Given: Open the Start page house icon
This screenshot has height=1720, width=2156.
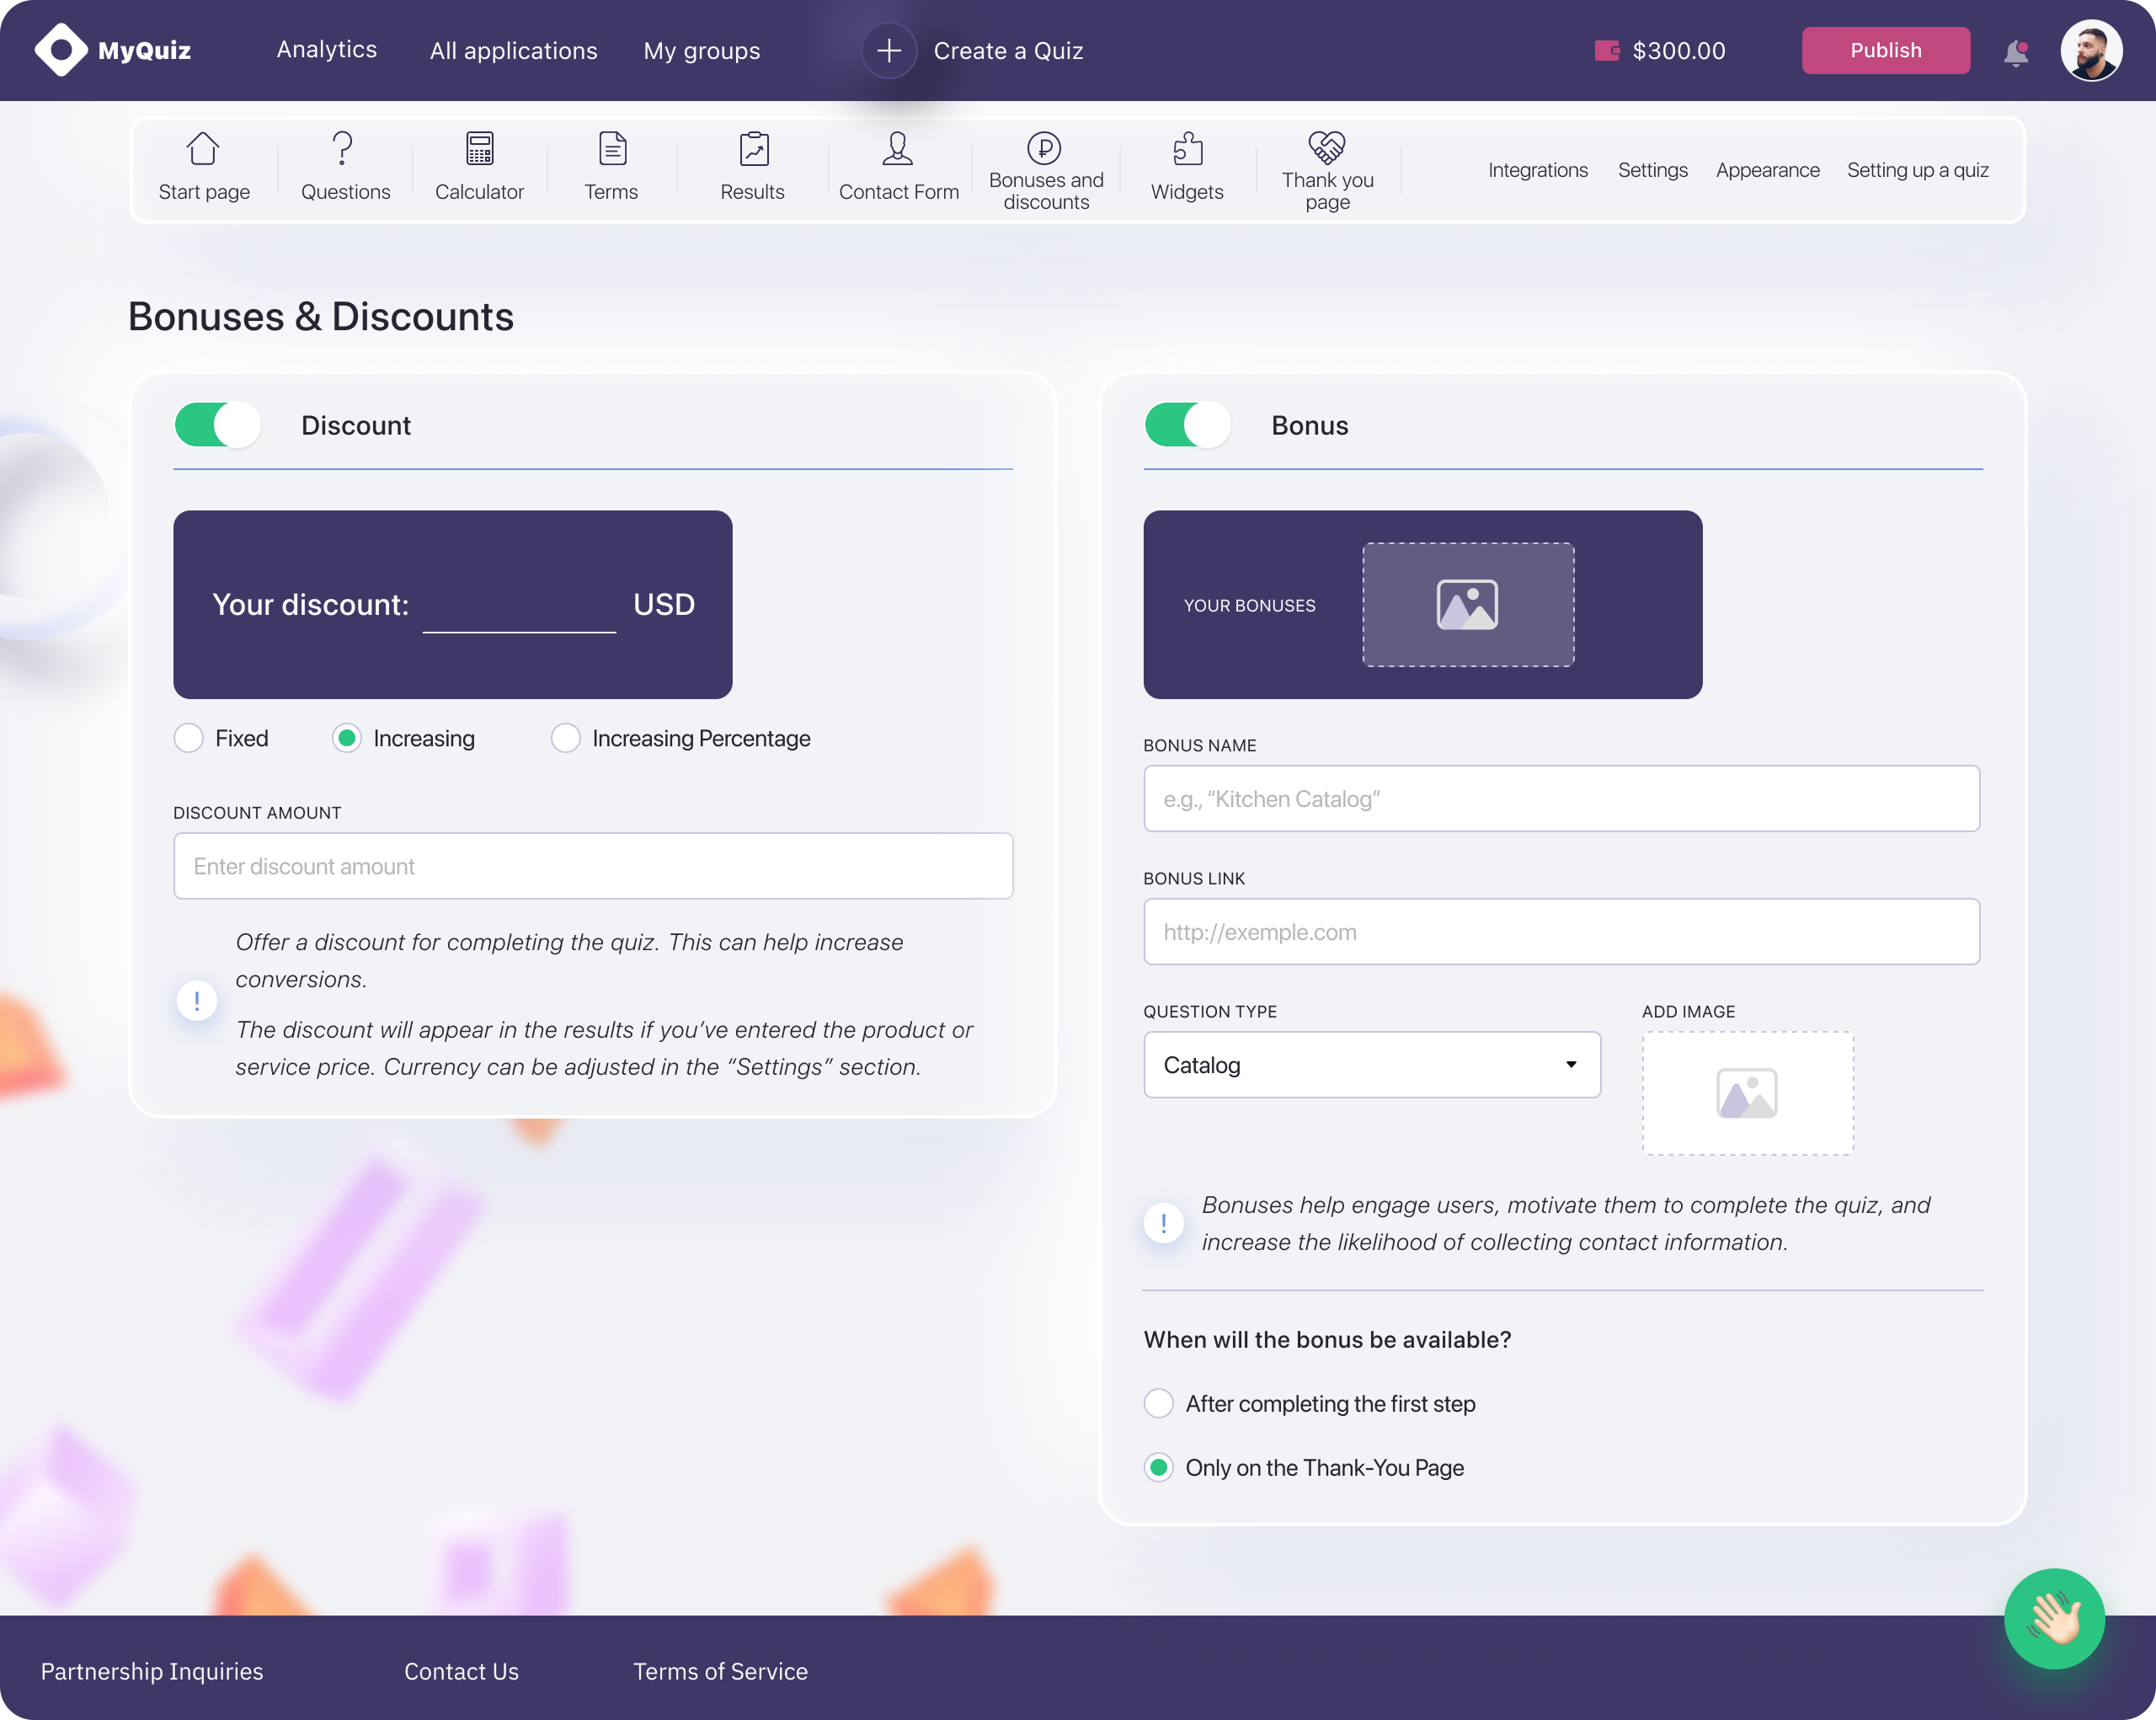Looking at the screenshot, I should (203, 149).
